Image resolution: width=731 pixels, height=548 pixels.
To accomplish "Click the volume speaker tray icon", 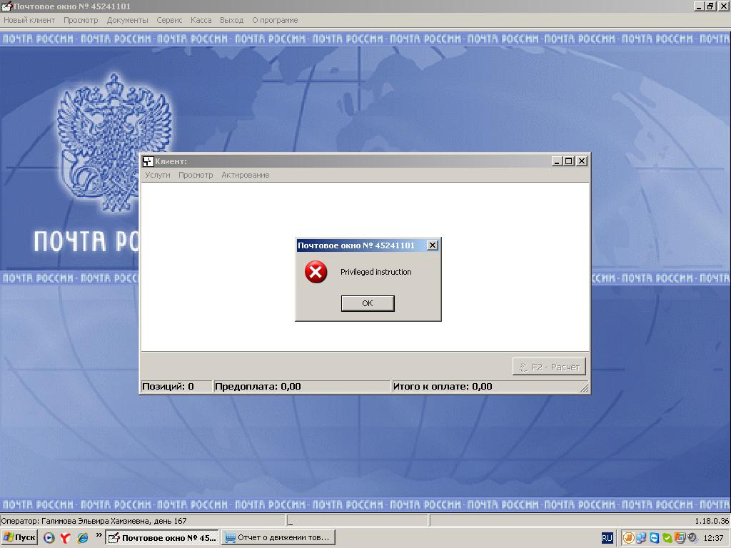I will 692,538.
